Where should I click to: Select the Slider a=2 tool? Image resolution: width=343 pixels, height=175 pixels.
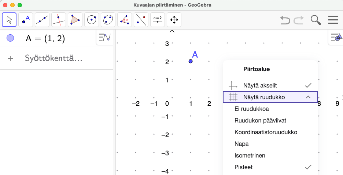(x=158, y=20)
